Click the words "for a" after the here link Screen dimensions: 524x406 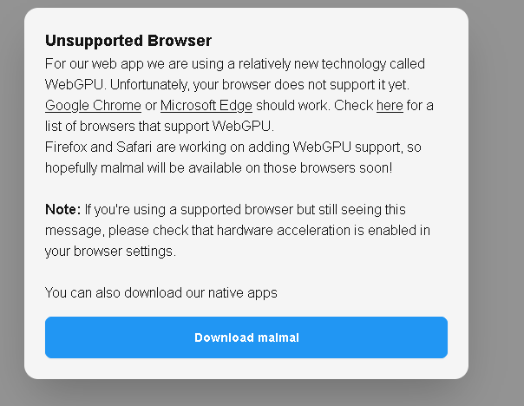420,106
